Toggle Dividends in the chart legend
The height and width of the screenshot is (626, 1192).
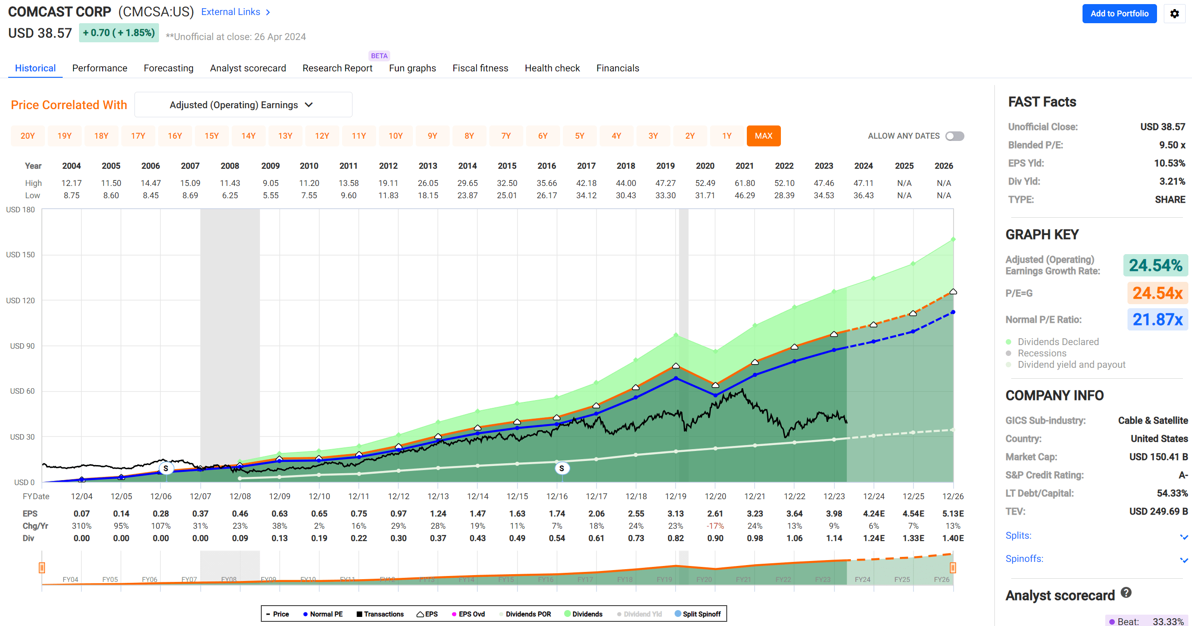click(x=568, y=614)
